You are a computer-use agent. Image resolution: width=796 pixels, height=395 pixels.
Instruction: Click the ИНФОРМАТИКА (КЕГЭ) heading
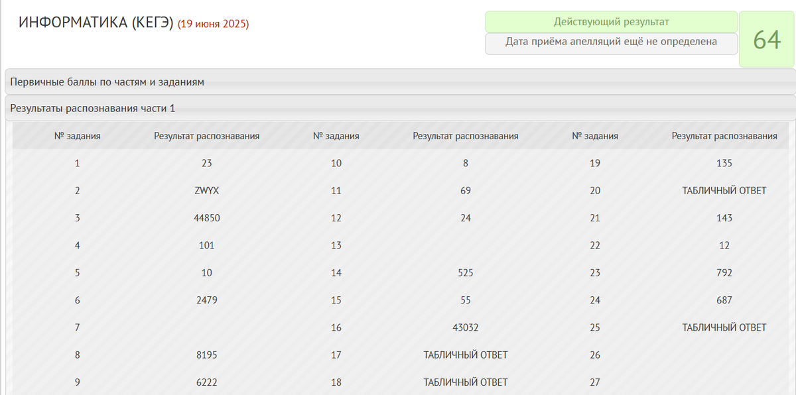tap(96, 23)
